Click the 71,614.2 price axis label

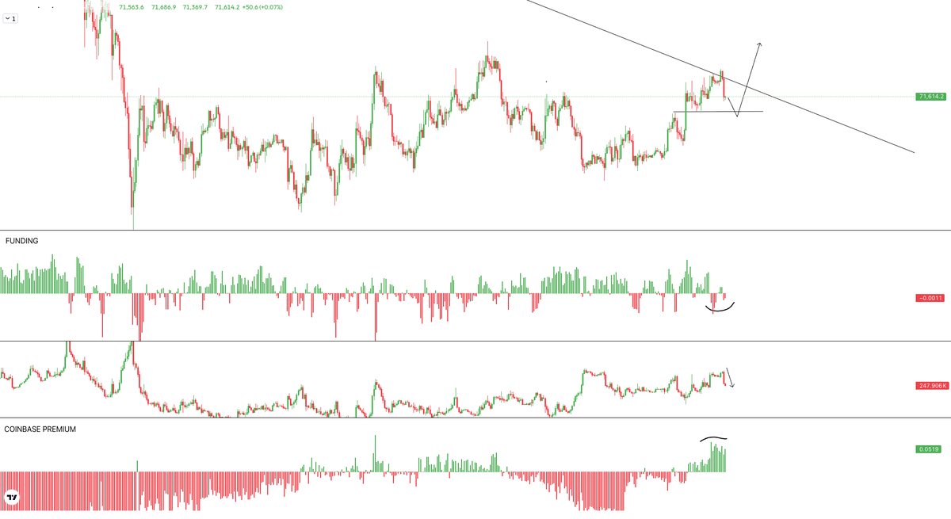coord(931,97)
